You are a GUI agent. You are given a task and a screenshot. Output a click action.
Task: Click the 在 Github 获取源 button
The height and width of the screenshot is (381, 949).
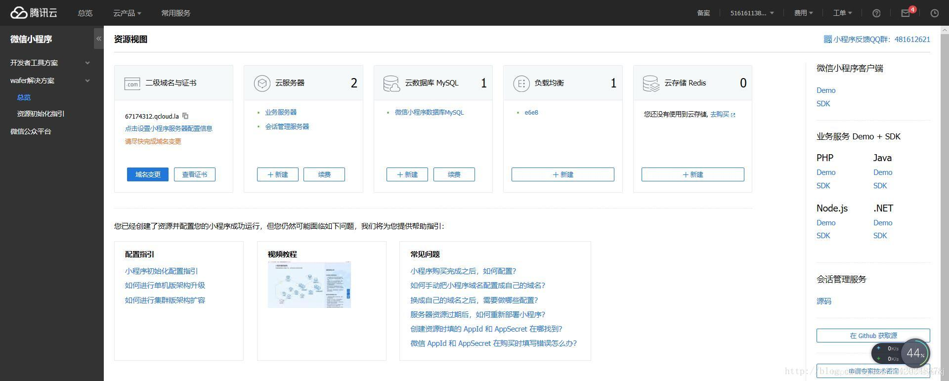(x=873, y=336)
